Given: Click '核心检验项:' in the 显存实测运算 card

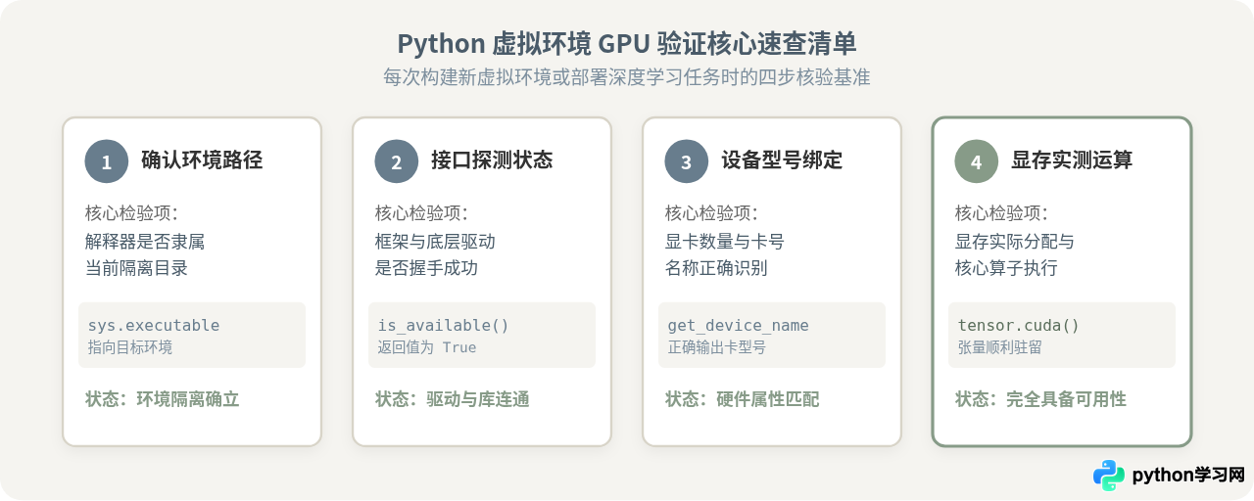Looking at the screenshot, I should tap(1001, 213).
